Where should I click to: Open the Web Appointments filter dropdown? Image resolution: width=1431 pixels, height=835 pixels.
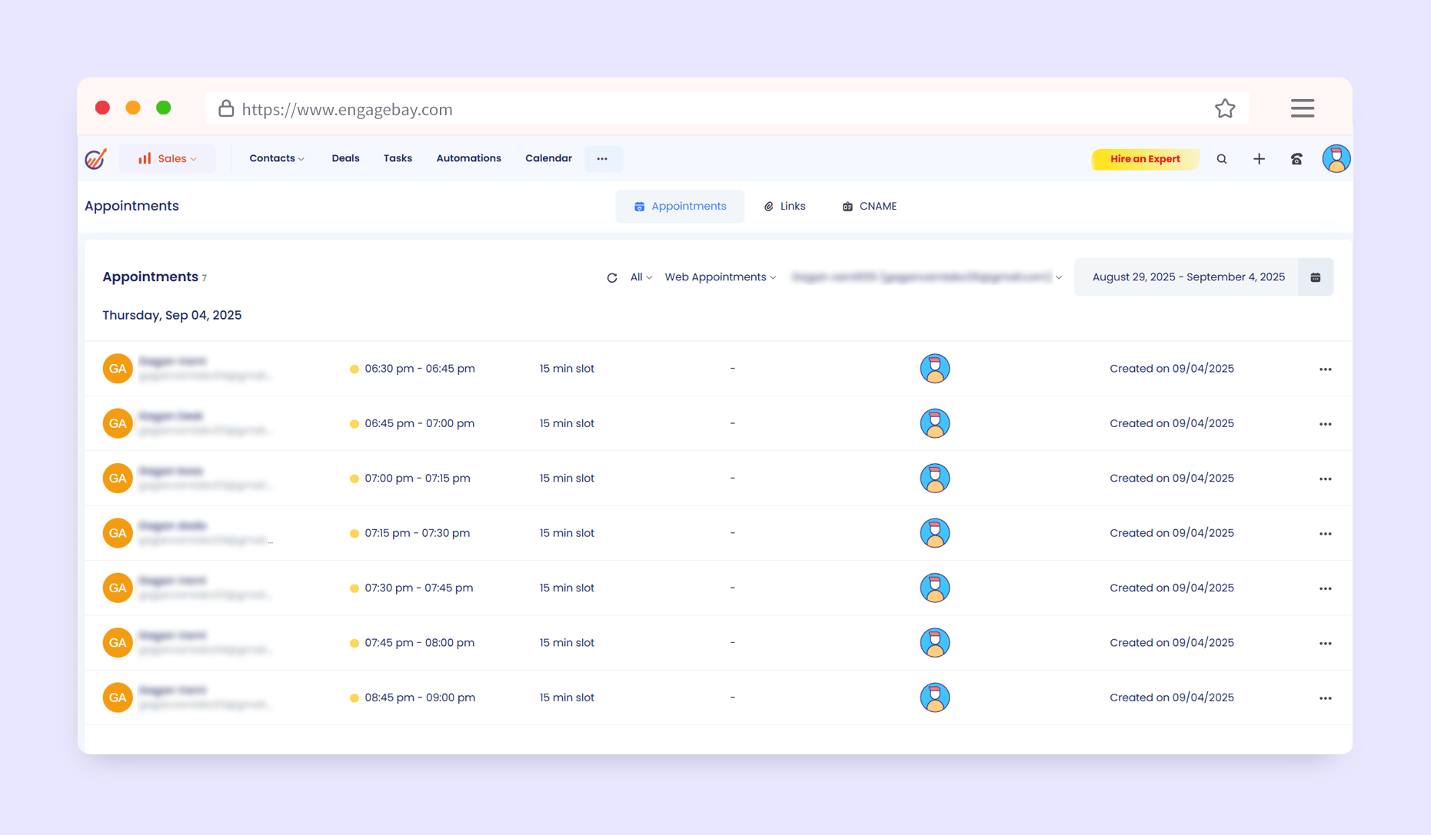pyautogui.click(x=720, y=277)
